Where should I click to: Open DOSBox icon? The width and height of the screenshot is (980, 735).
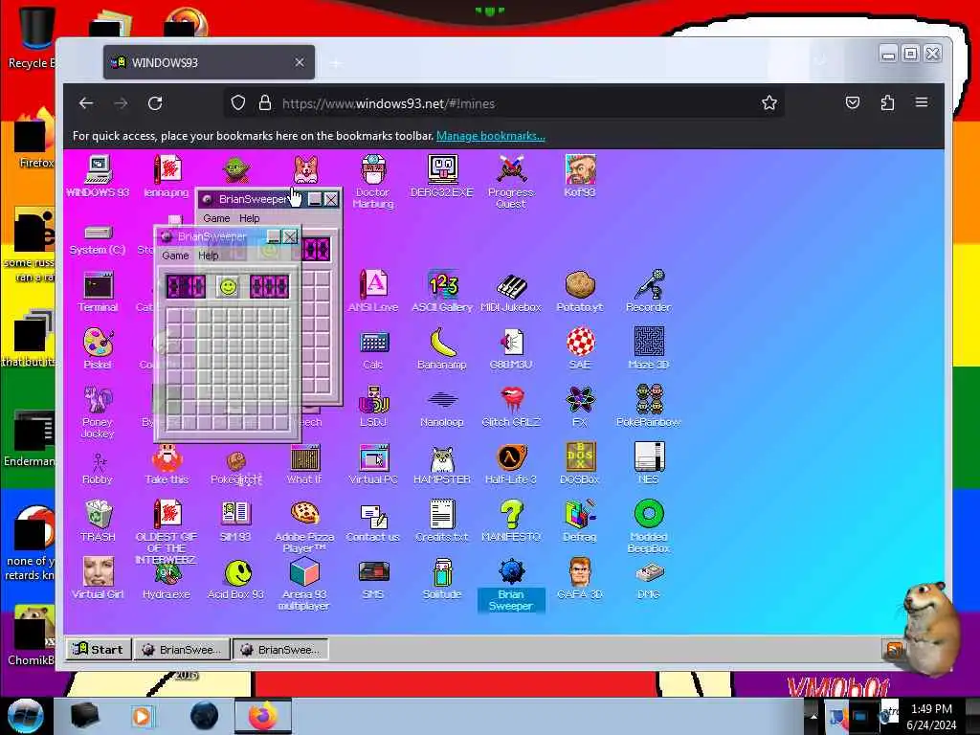click(x=580, y=464)
